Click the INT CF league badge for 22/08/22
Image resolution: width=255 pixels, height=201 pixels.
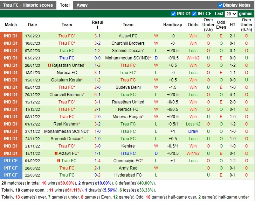click(x=11, y=175)
